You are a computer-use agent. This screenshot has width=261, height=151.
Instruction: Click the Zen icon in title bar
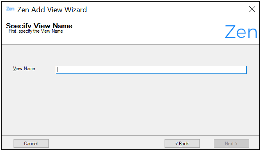(x=10, y=9)
